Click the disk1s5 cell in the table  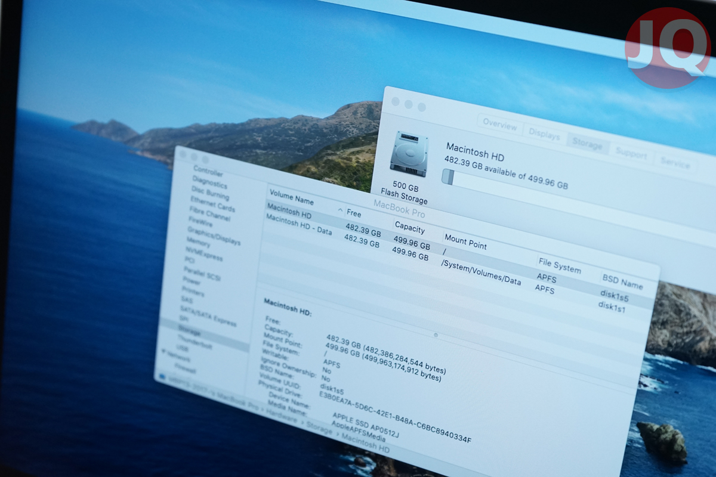[615, 295]
